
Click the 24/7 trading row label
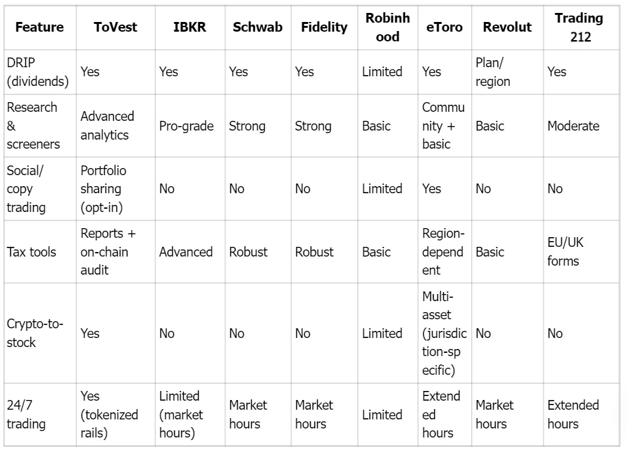click(x=27, y=415)
